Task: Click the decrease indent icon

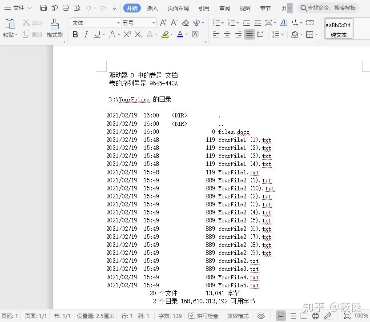Action: [246, 23]
